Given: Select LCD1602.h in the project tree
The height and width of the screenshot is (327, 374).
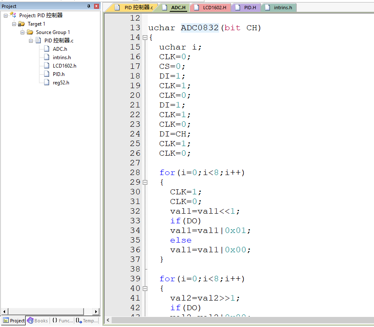Looking at the screenshot, I should (64, 66).
